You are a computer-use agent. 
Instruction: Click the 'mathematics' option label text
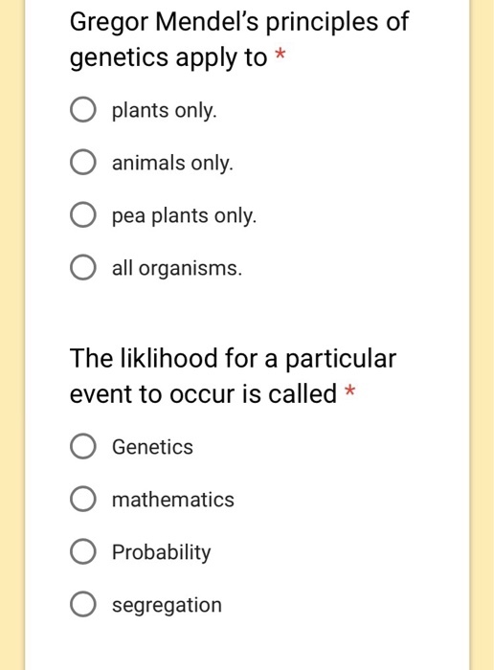(x=173, y=500)
